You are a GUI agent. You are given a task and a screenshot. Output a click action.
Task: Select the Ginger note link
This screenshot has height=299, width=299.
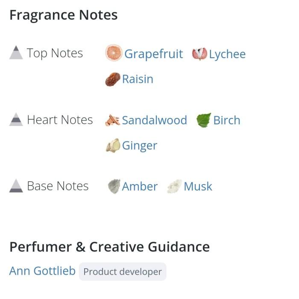140,146
